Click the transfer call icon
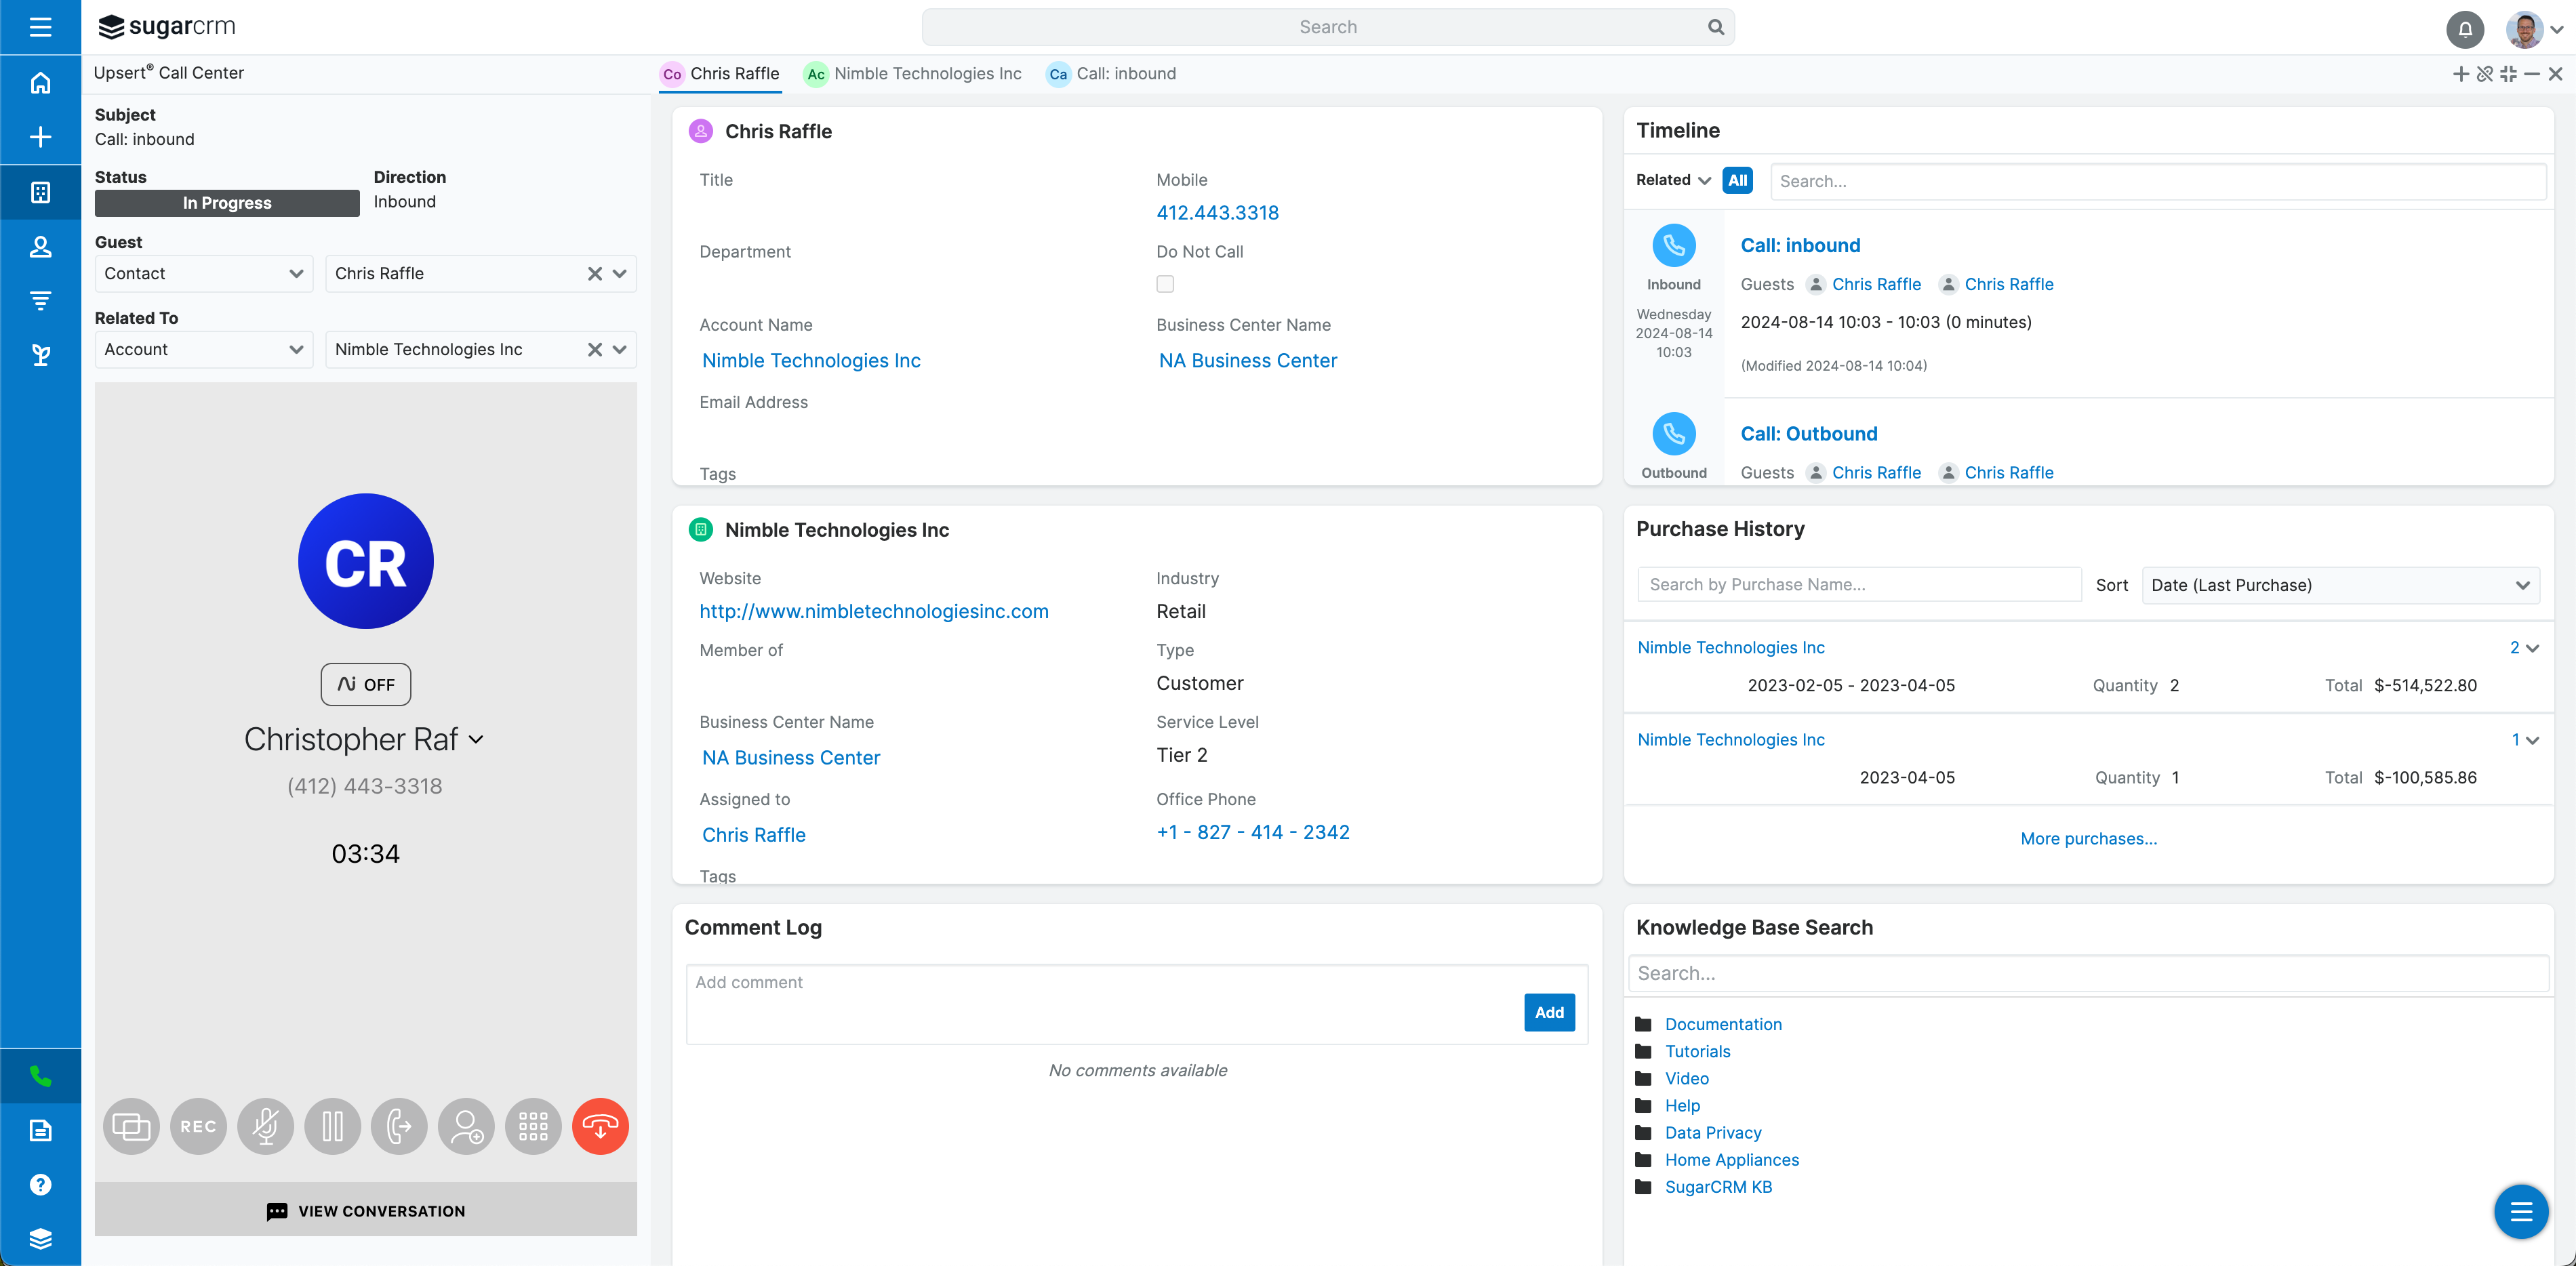This screenshot has width=2576, height=1266. (399, 1127)
